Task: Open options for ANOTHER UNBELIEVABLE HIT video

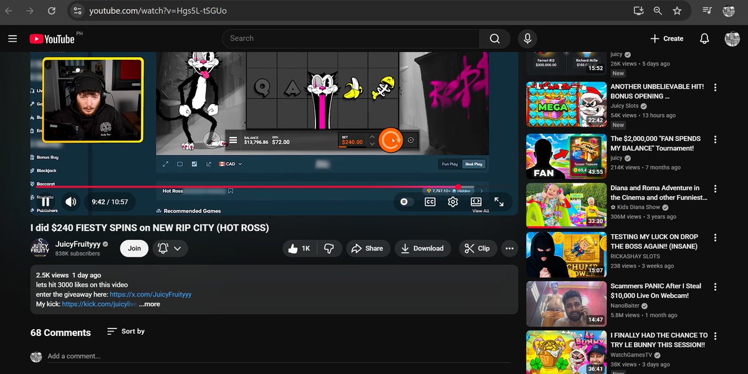Action: click(x=716, y=87)
